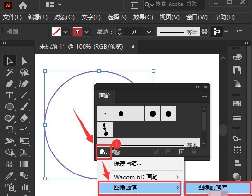252x196 pixels.
Task: Open the Brushes panel hamburger menu
Action: tap(204, 96)
